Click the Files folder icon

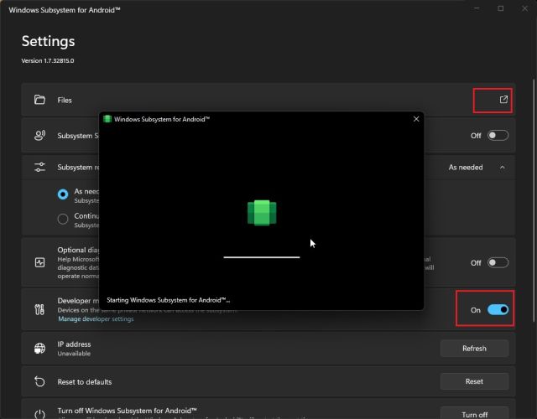click(39, 100)
